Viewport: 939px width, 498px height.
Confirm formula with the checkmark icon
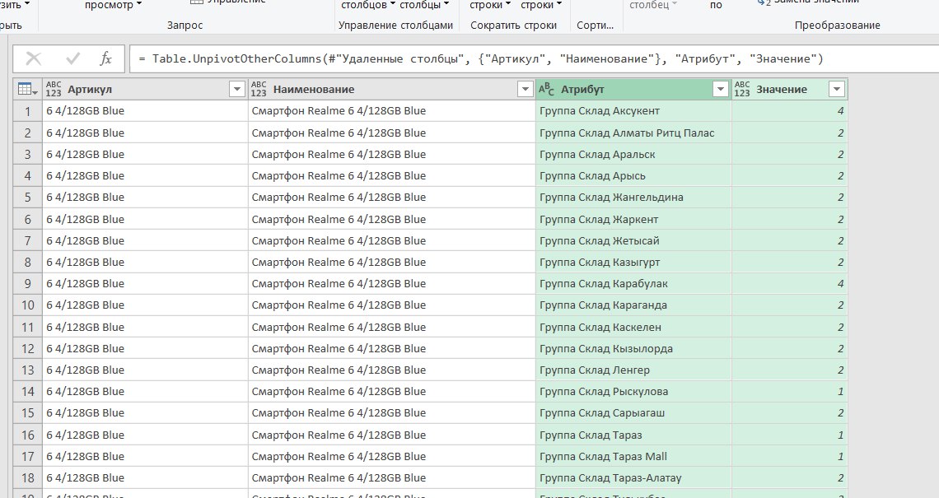pos(73,58)
